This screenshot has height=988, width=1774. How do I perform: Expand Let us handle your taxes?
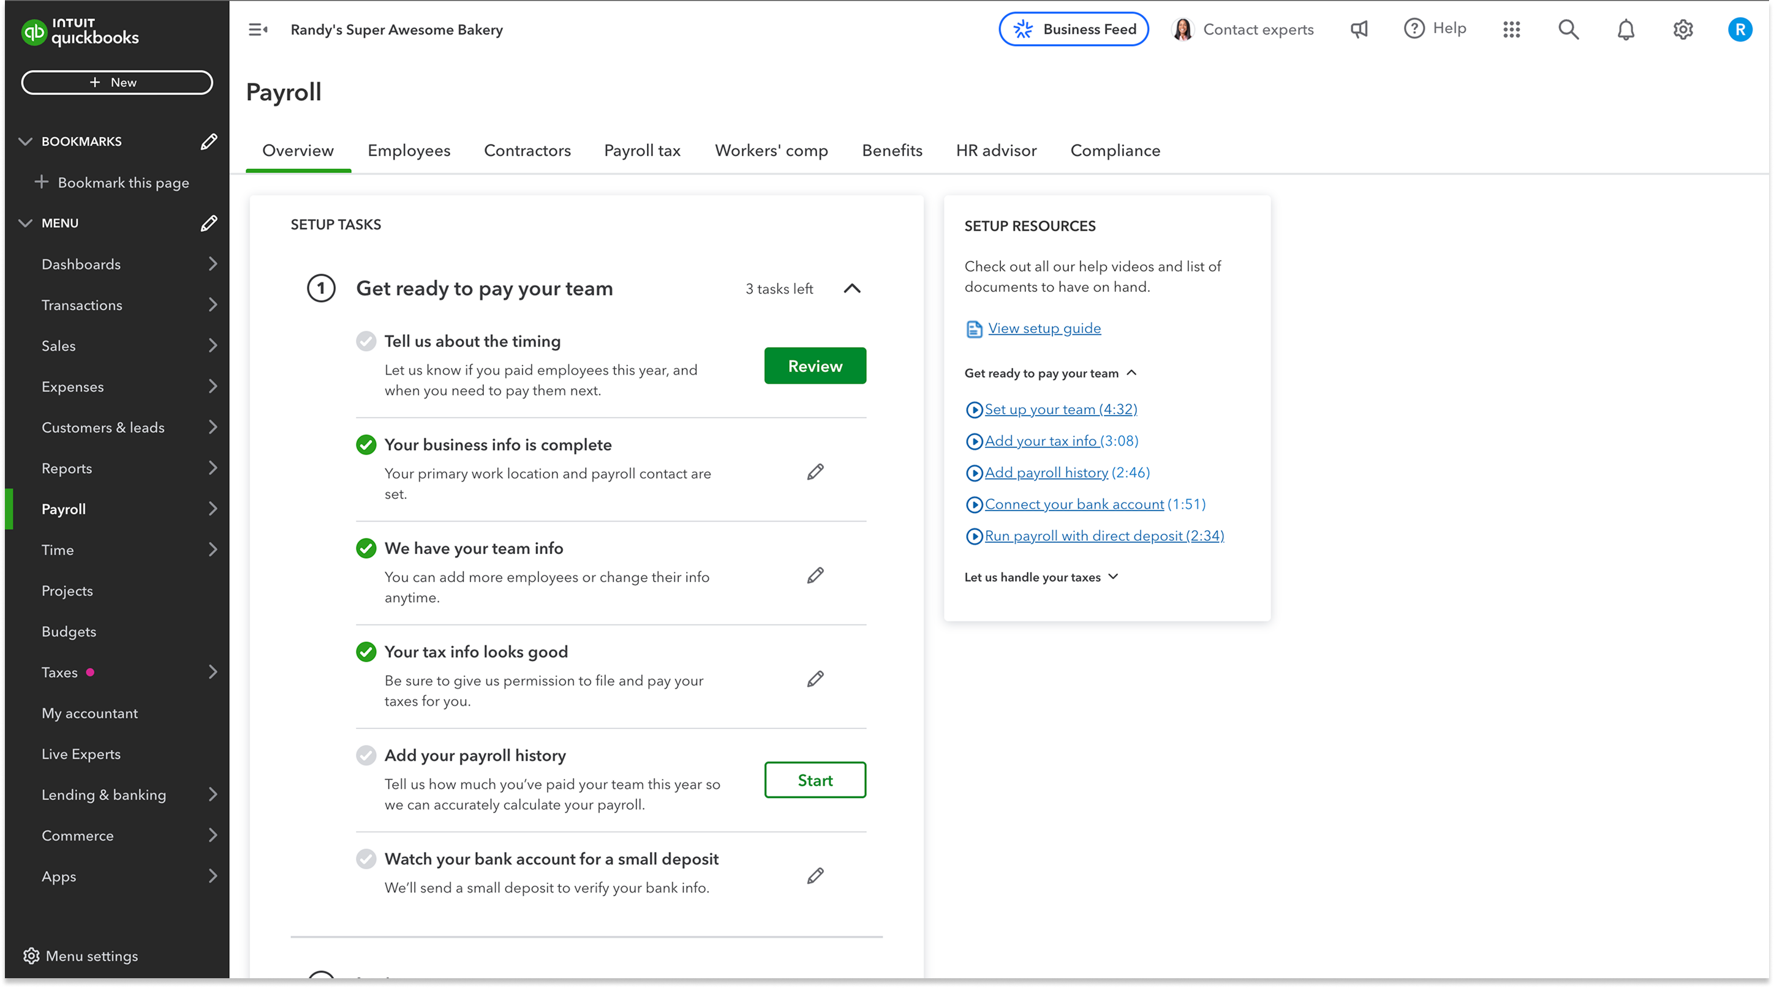[x=1114, y=577]
